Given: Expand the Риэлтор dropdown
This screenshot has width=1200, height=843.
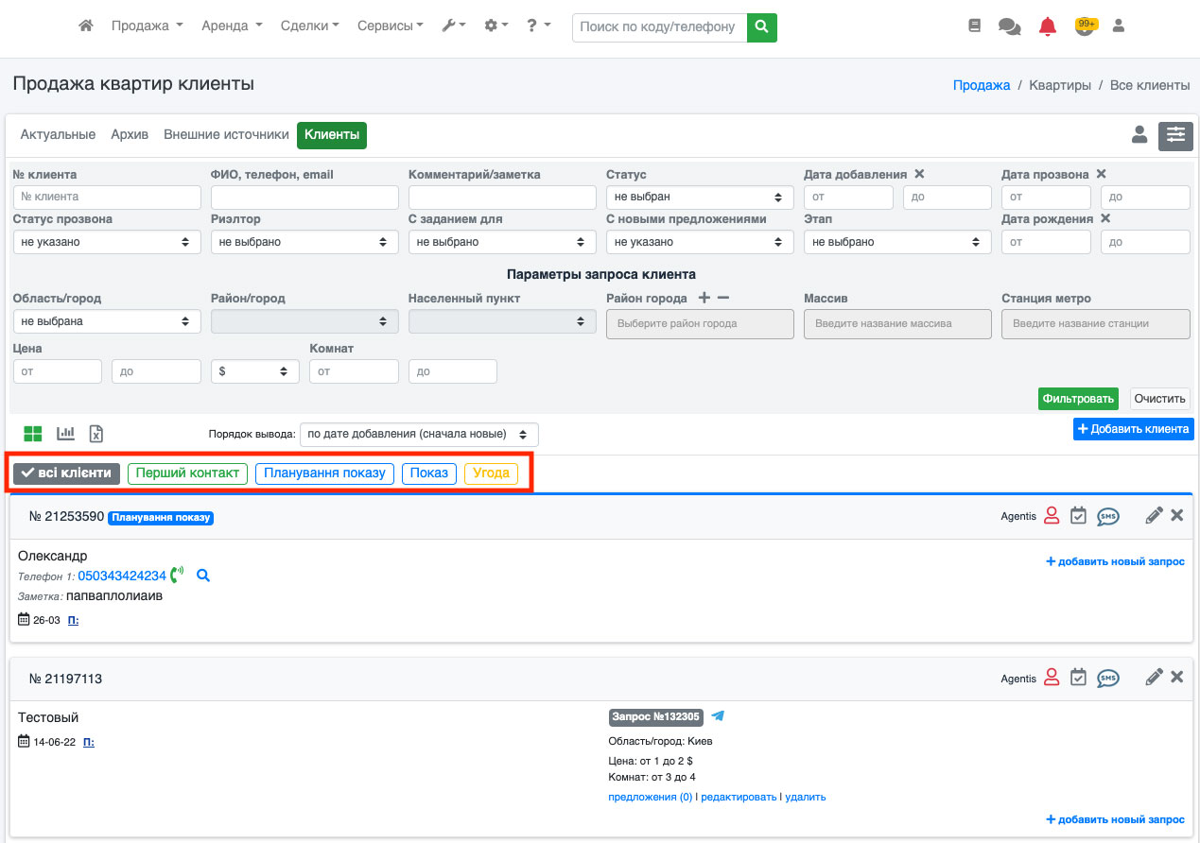Looking at the screenshot, I should 304,242.
